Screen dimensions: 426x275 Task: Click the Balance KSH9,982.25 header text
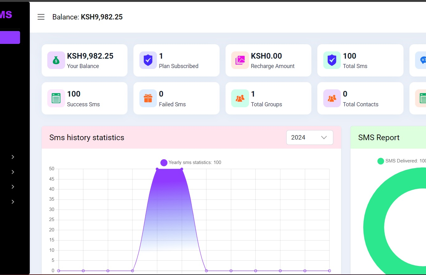click(87, 17)
